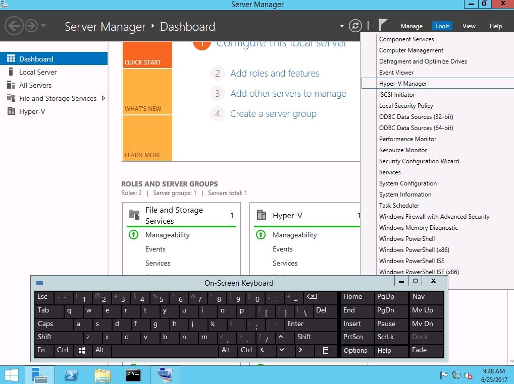Screen dimensions: 514x384
Task: Click the forward navigation arrow
Action: [x=31, y=26]
